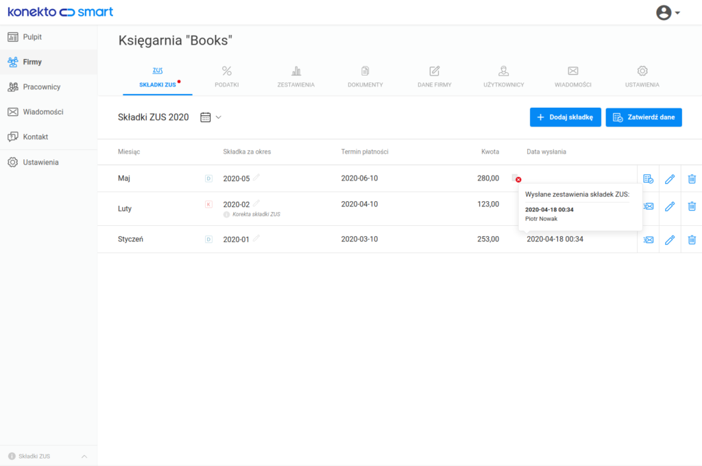This screenshot has width=702, height=466.
Task: Click the Data wysłania column header
Action: (x=546, y=152)
